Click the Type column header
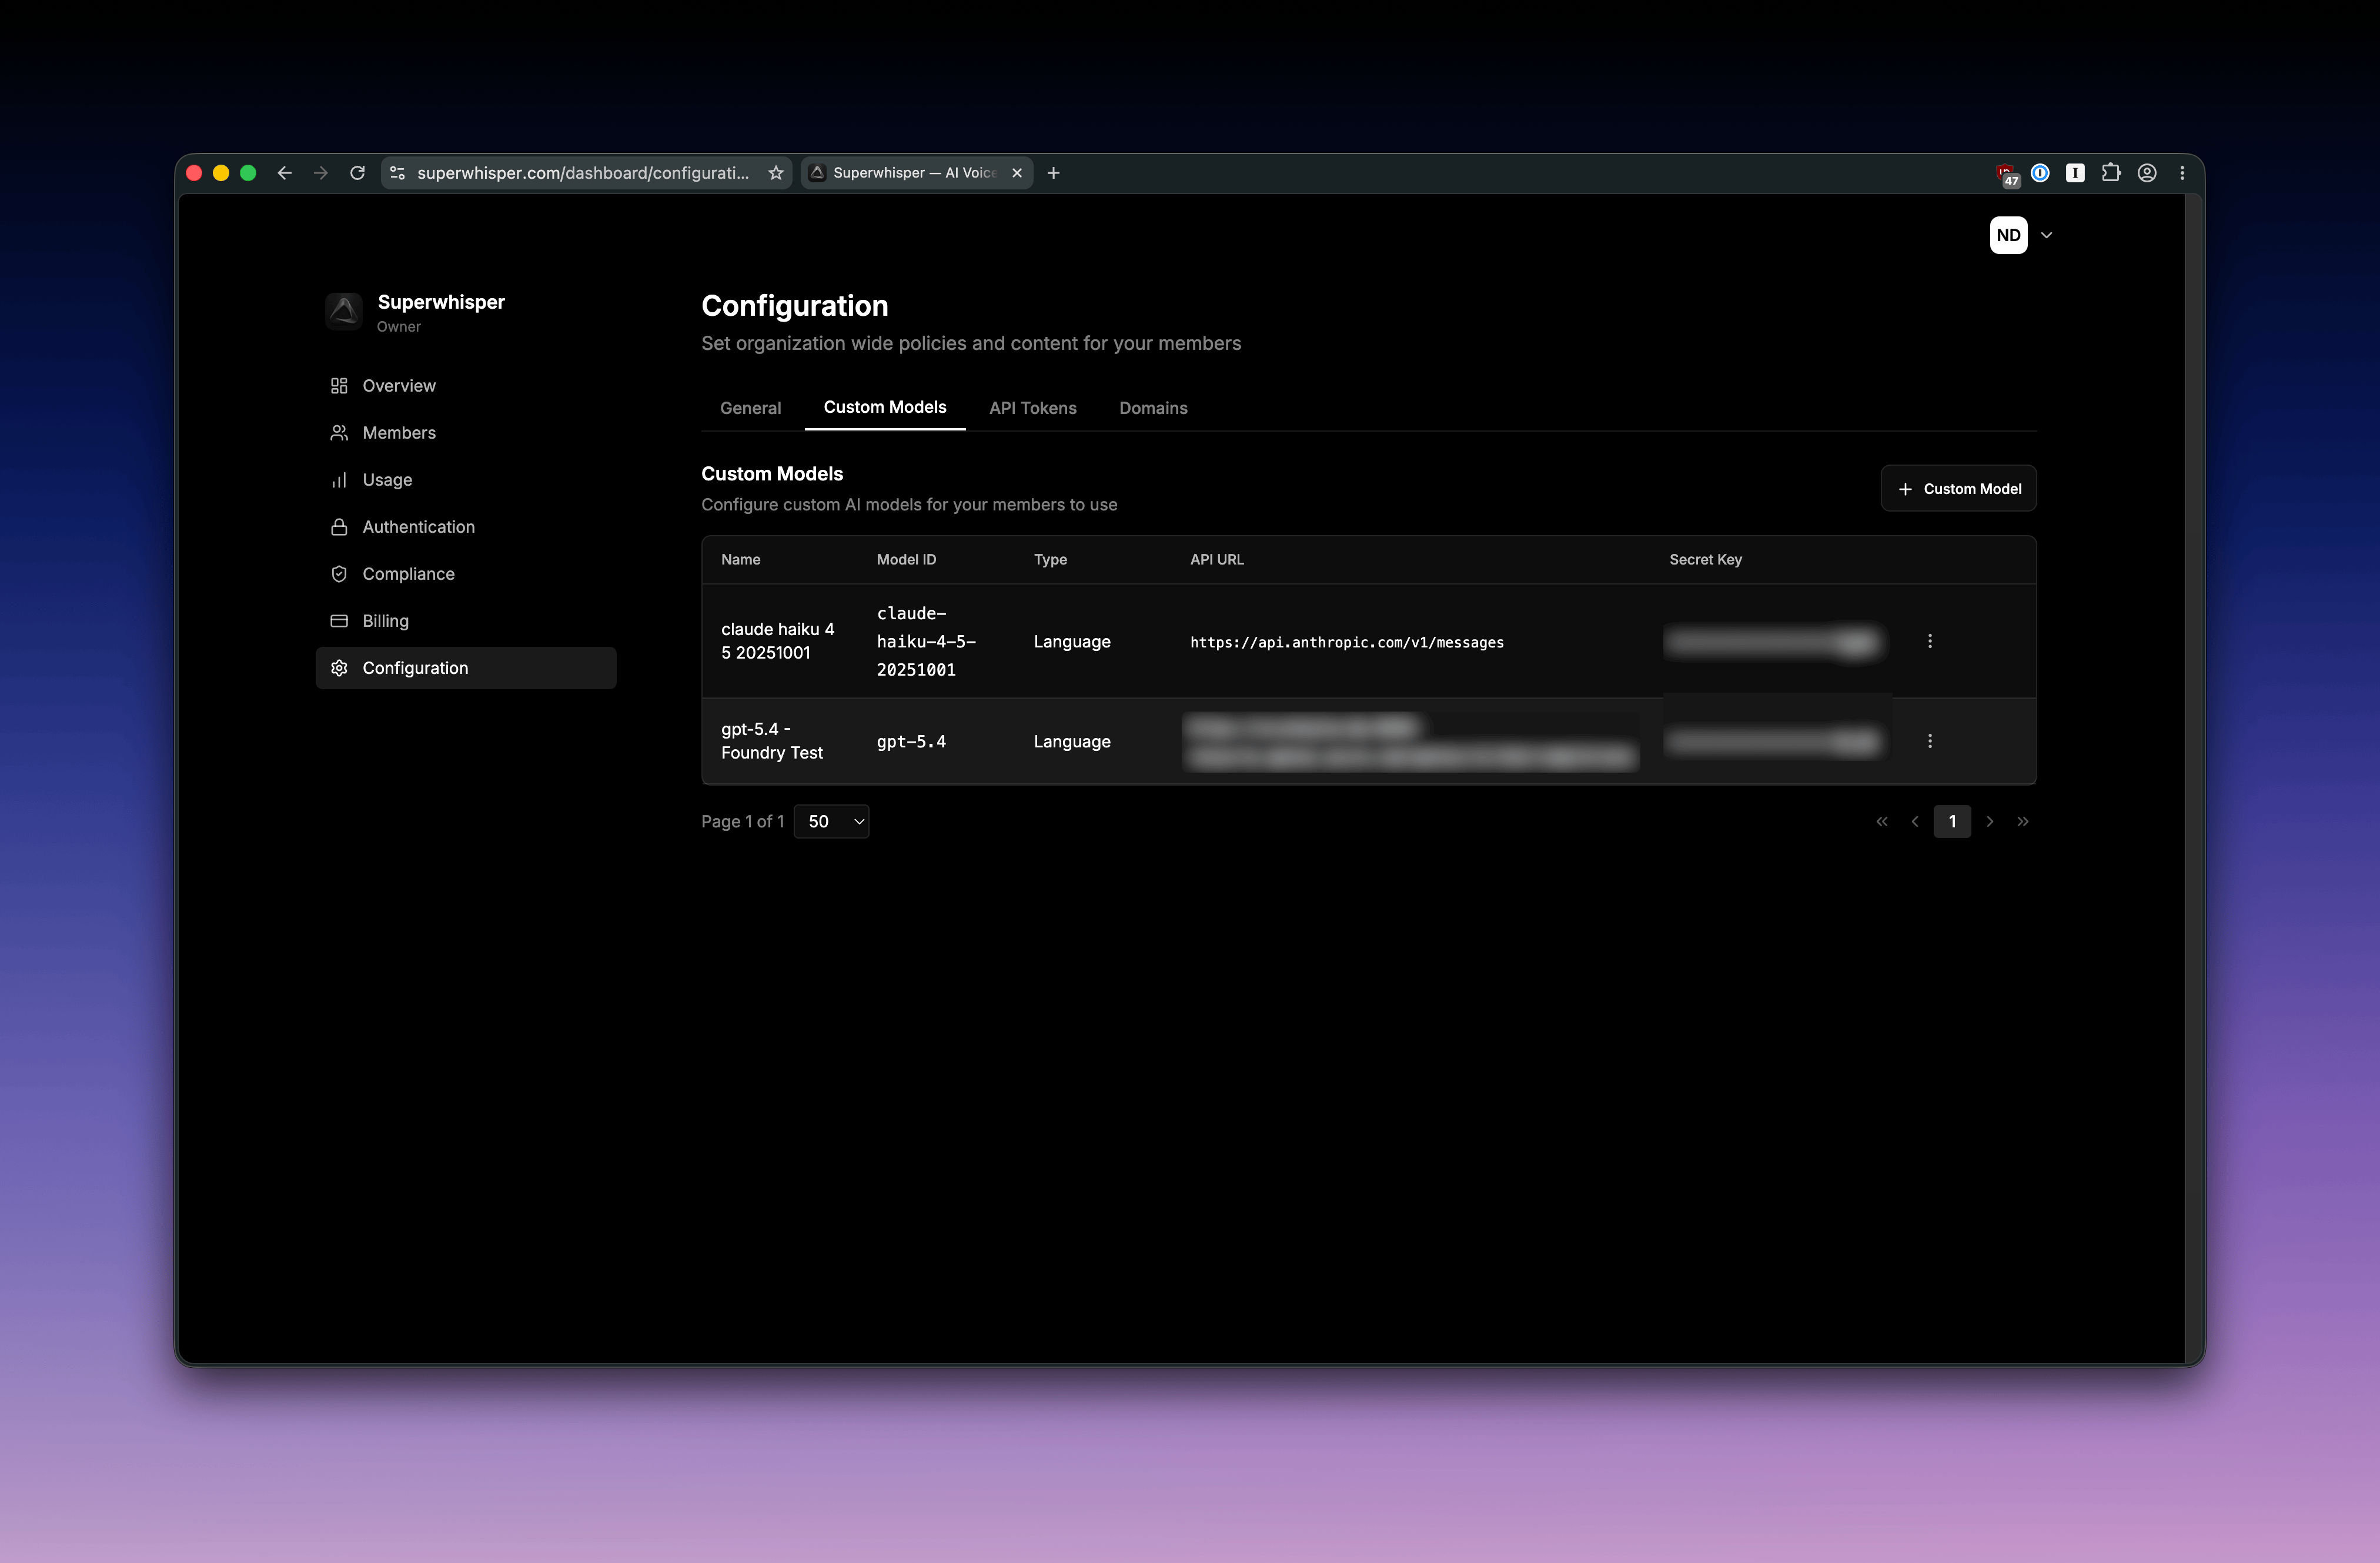The image size is (2380, 1563). pos(1050,559)
